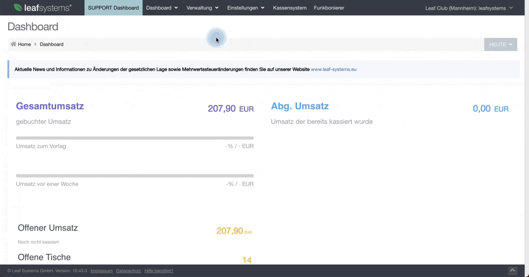The image size is (529, 277).
Task: Switch to the SUPPORT Dashboard tab
Action: [113, 7]
